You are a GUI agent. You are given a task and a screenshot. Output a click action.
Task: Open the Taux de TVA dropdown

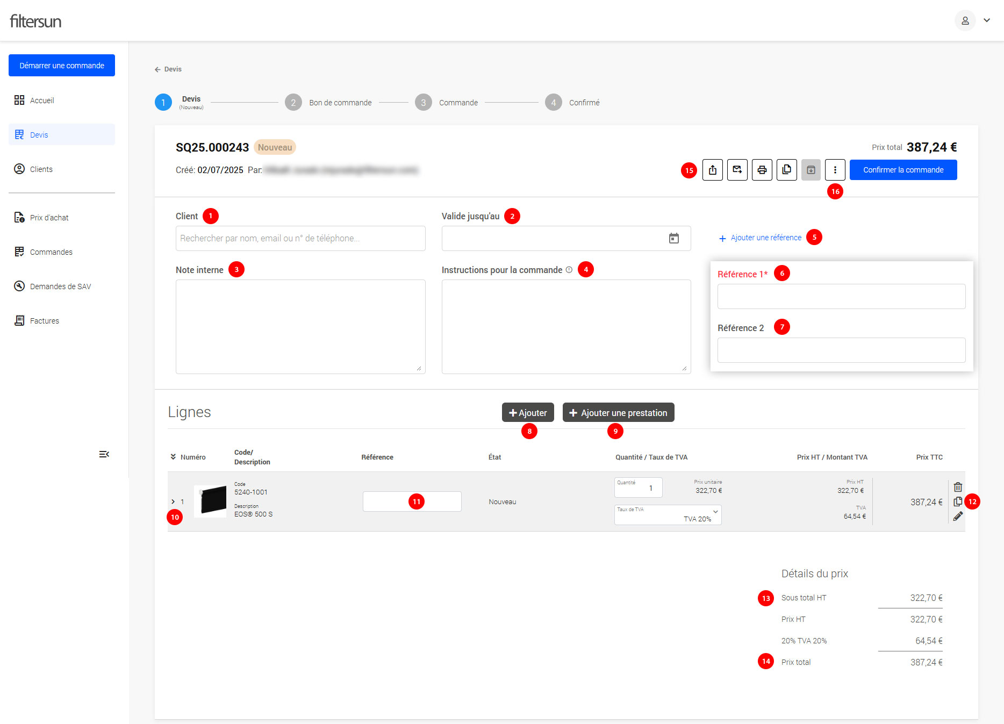tap(668, 514)
